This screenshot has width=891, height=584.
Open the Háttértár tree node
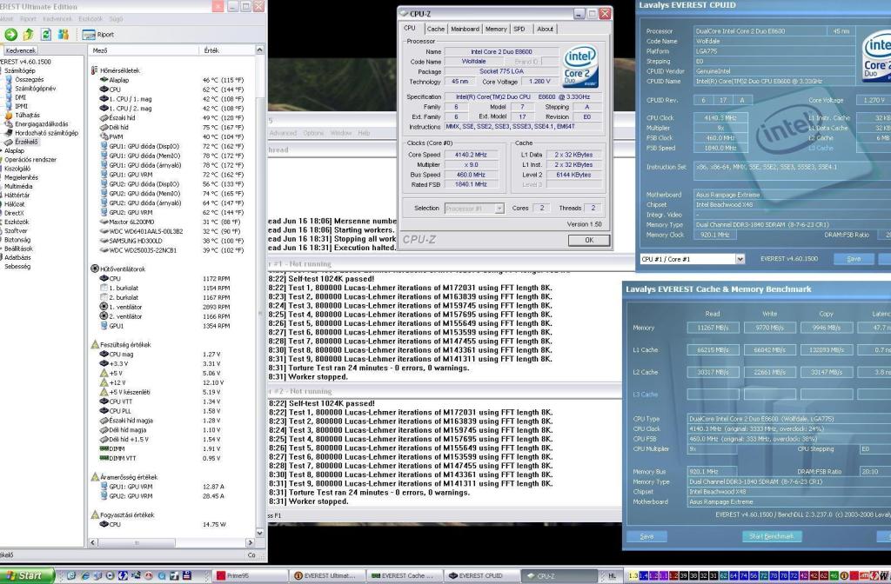(17, 195)
